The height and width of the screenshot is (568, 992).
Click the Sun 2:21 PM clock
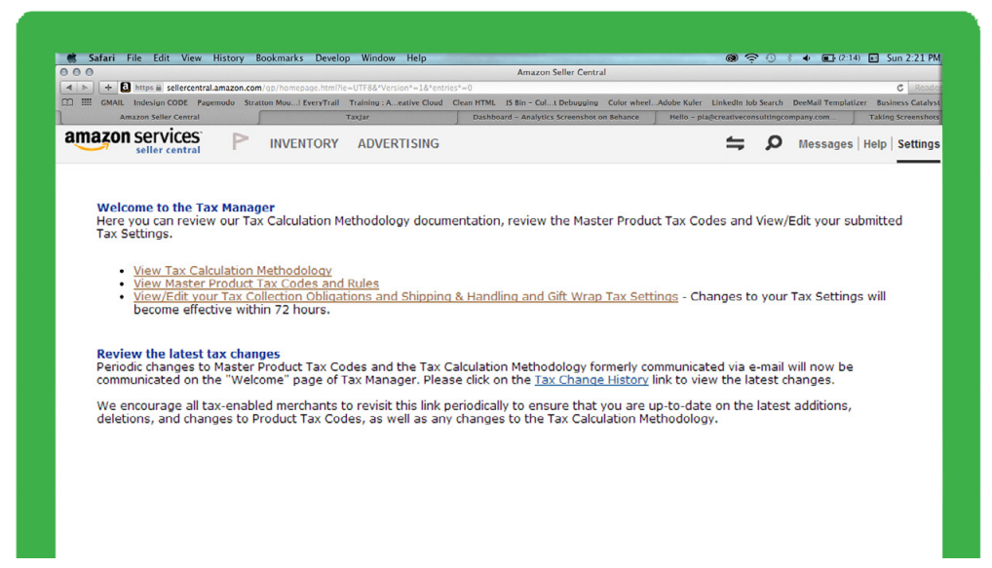click(913, 57)
